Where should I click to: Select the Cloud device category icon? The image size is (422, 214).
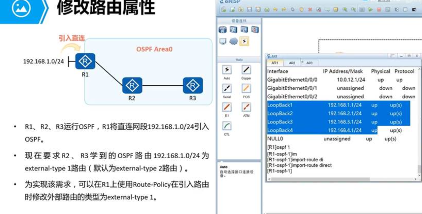pos(234,41)
